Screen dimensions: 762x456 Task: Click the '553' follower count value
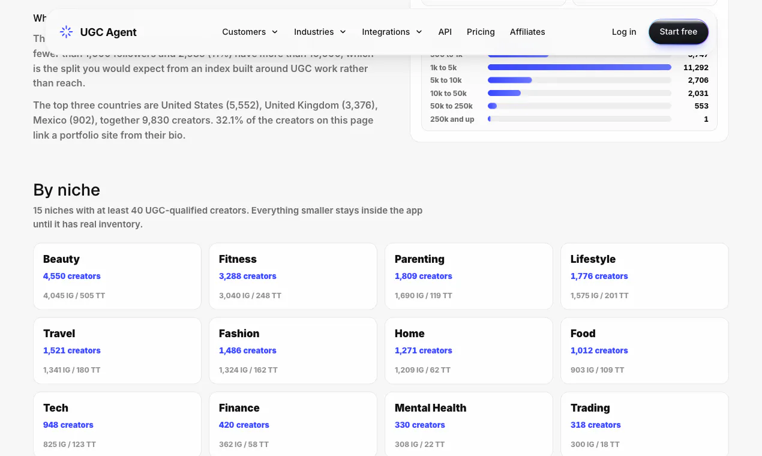coord(701,106)
